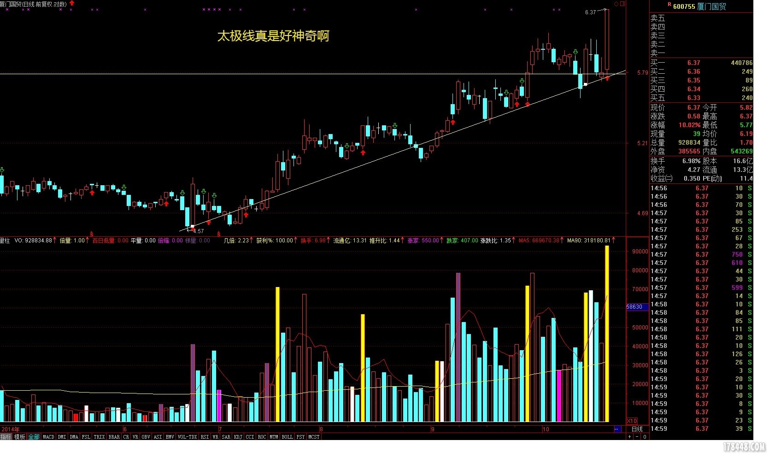Click the 总量 value 928834
This screenshot has height=458, width=775.
689,142
